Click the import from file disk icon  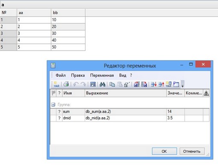(x=136, y=84)
